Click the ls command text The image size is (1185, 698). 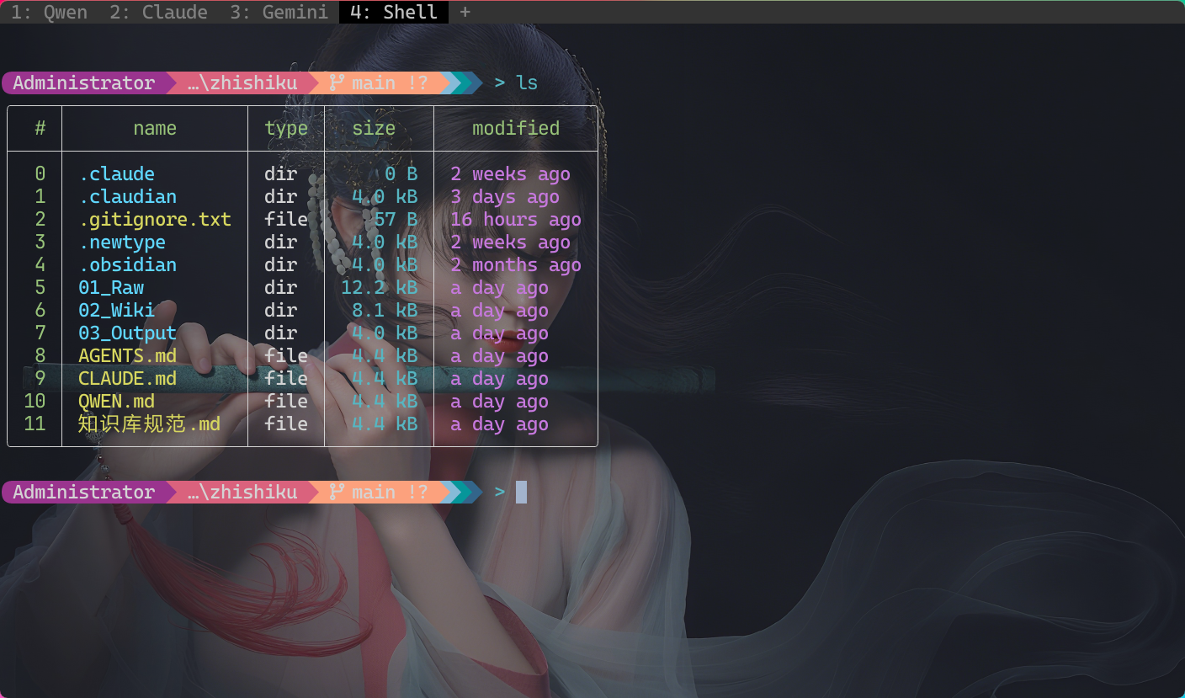click(527, 83)
